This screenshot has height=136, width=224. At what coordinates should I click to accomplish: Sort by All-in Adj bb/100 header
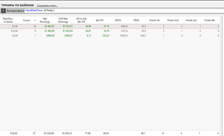pyautogui.click(x=81, y=20)
